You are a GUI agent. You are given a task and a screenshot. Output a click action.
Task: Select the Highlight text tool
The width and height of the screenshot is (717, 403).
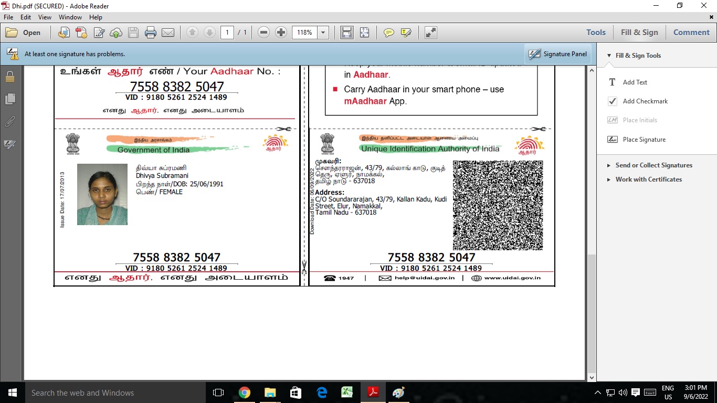[406, 33]
